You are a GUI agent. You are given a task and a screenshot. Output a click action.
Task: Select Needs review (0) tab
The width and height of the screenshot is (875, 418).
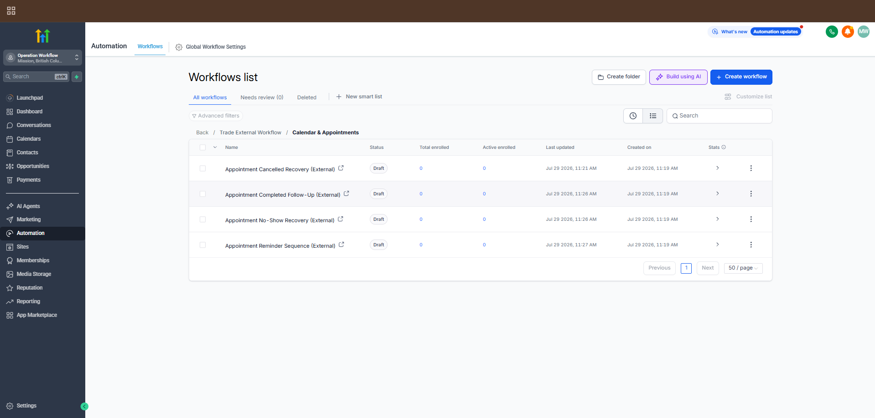(x=262, y=97)
